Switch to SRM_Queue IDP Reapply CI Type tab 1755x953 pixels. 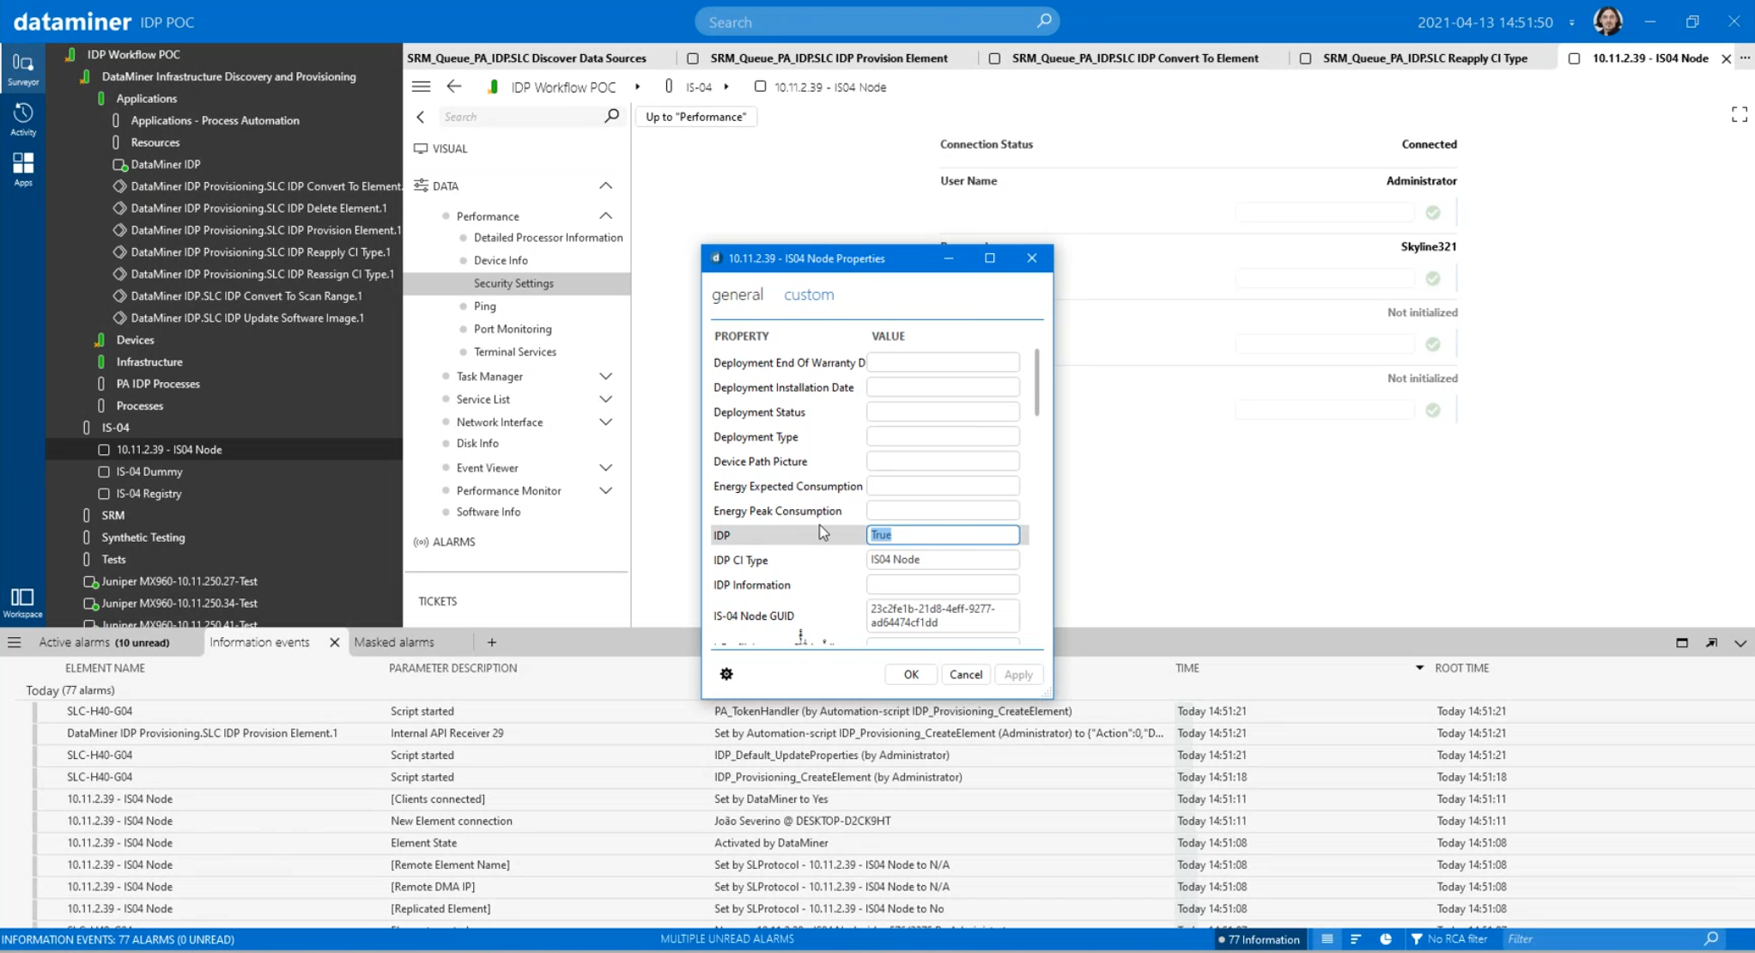click(x=1424, y=58)
